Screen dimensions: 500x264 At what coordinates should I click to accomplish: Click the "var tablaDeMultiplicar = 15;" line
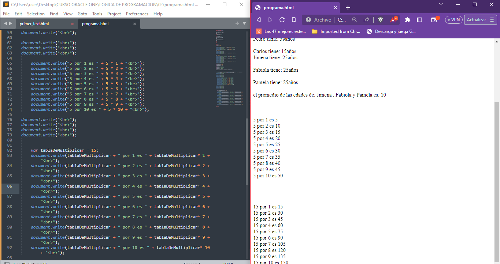[x=64, y=150]
